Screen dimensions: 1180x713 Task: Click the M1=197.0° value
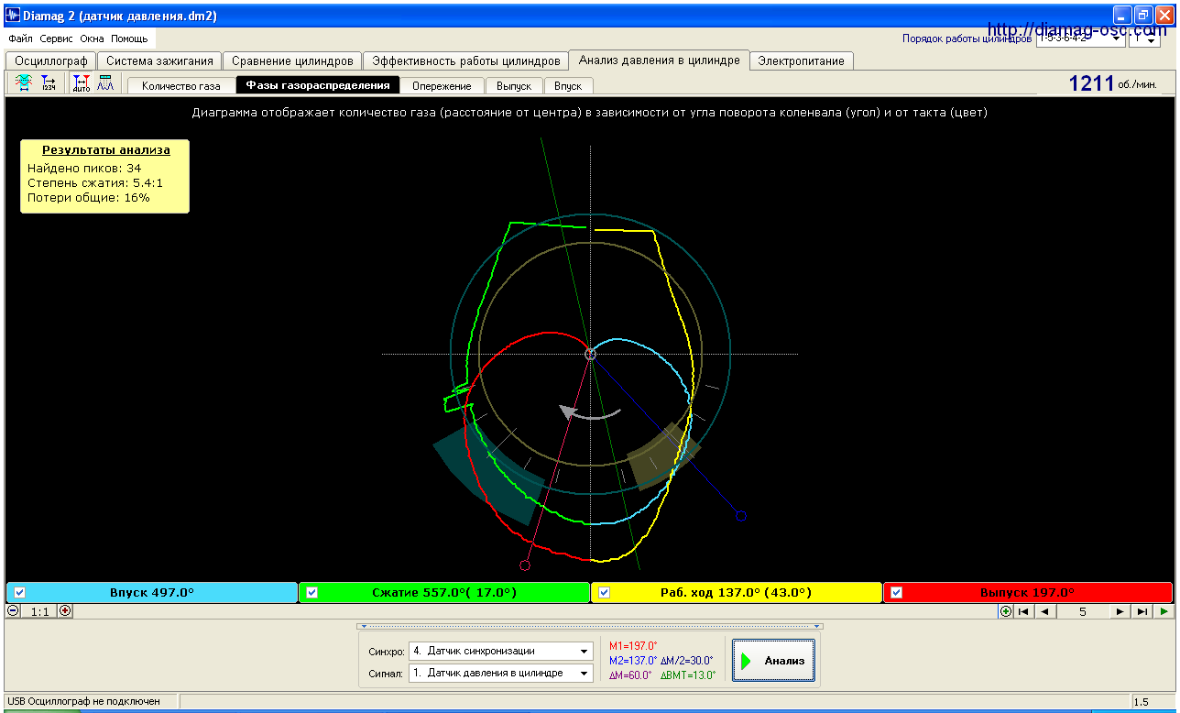[x=633, y=646]
